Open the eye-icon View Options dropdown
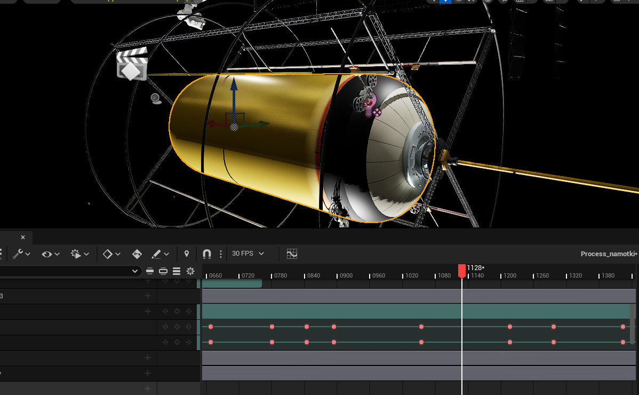This screenshot has height=395, width=639. (50, 254)
